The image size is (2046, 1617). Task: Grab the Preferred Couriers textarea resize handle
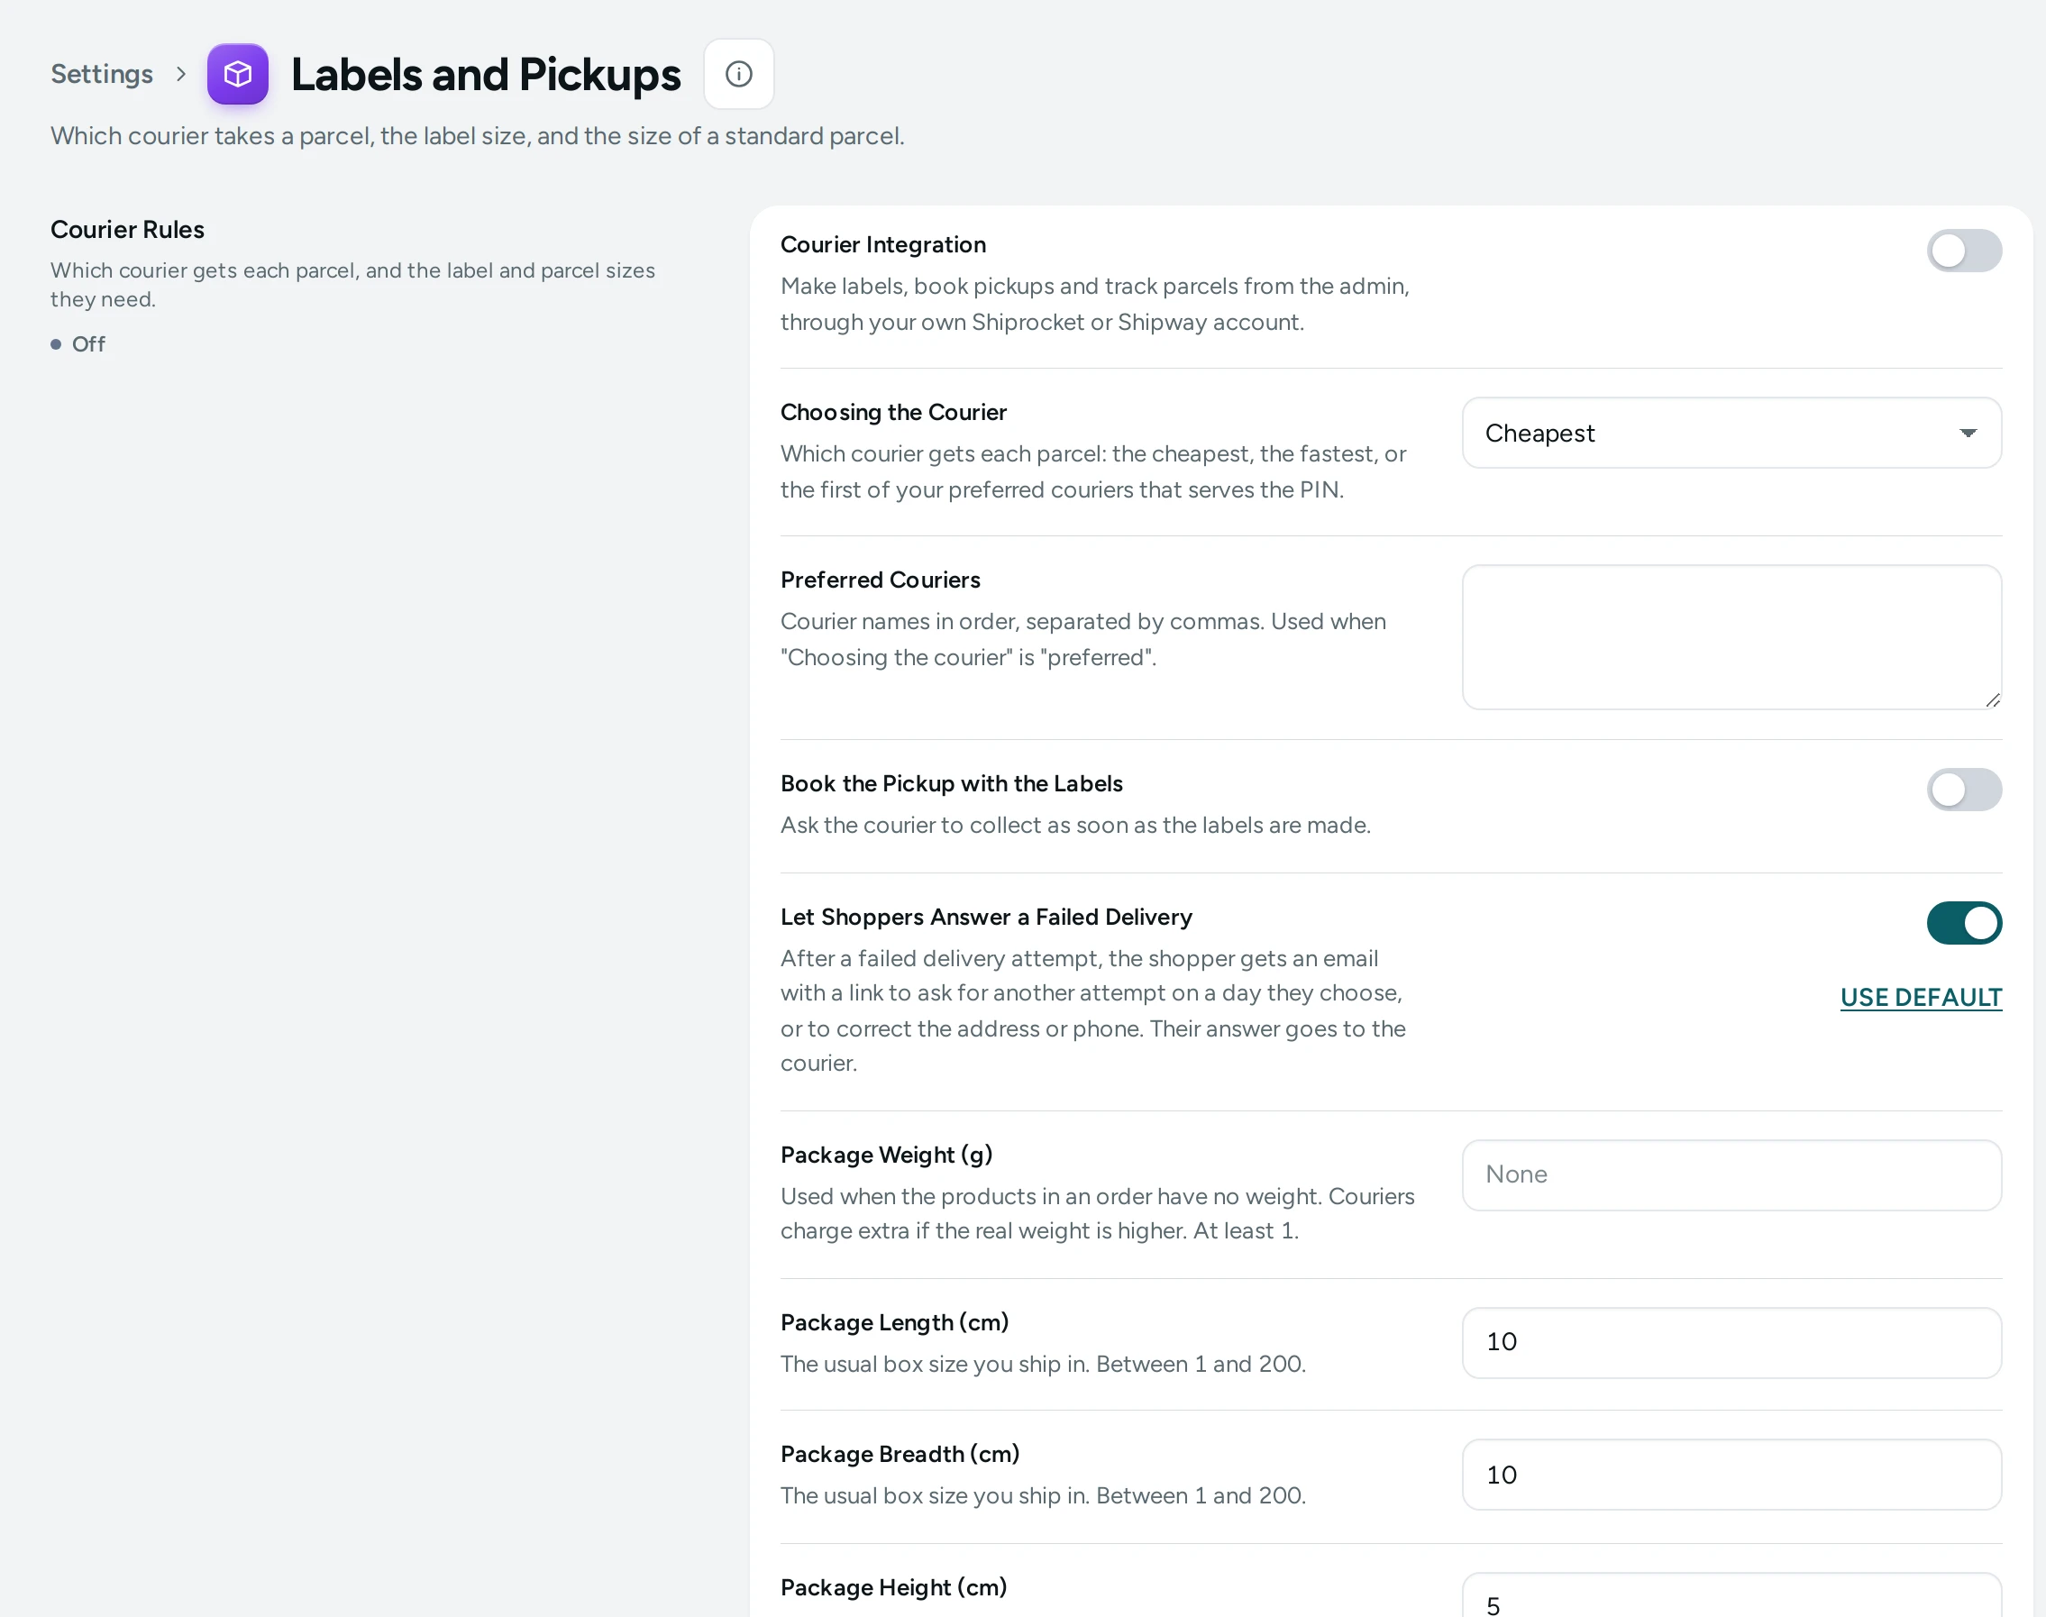[x=1992, y=699]
